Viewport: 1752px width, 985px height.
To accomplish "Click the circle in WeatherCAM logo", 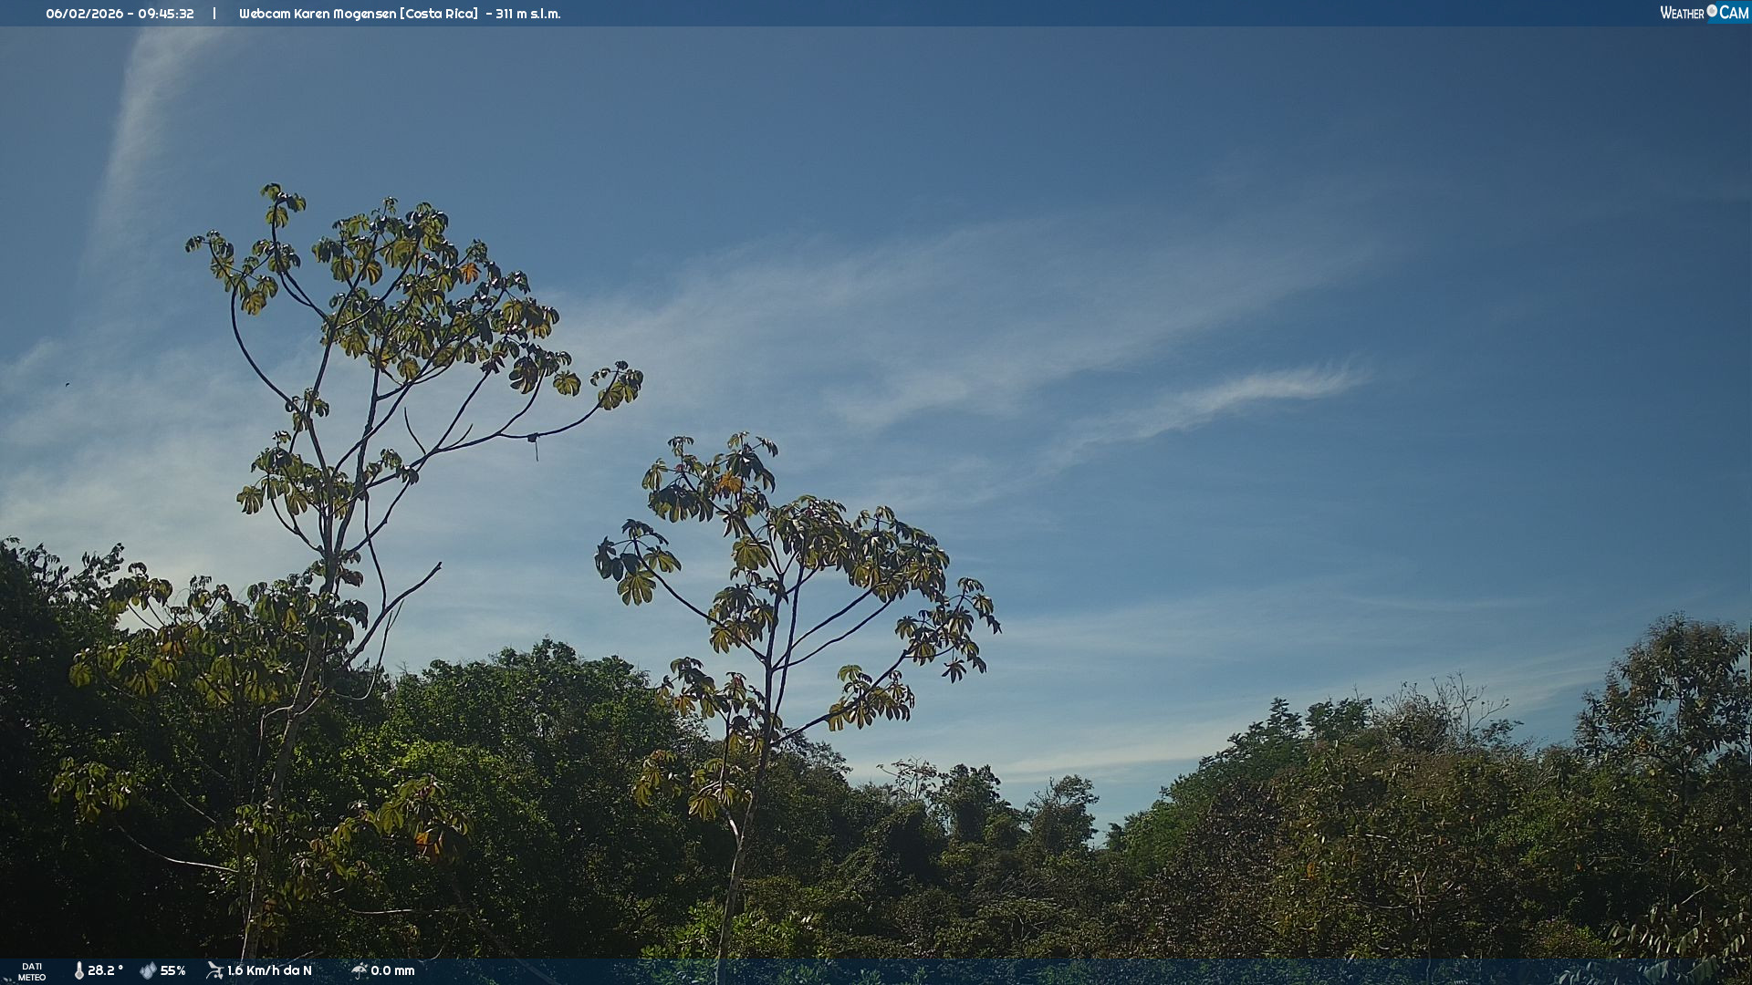I will [x=1712, y=11].
